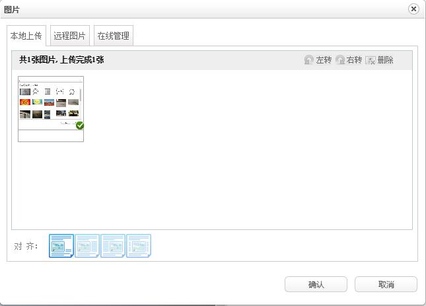Screen dimensions: 426x306
Task: Switch to the 本地上传 tab
Action: [26, 36]
